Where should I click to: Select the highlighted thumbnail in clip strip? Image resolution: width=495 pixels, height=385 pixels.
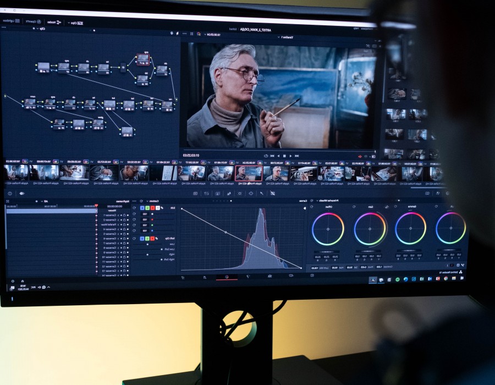[241, 173]
